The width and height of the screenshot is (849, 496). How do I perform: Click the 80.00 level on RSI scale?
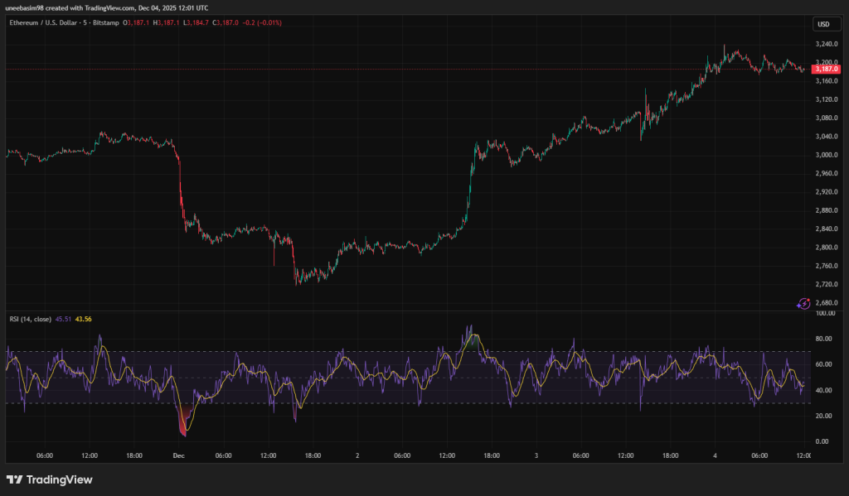(x=824, y=339)
